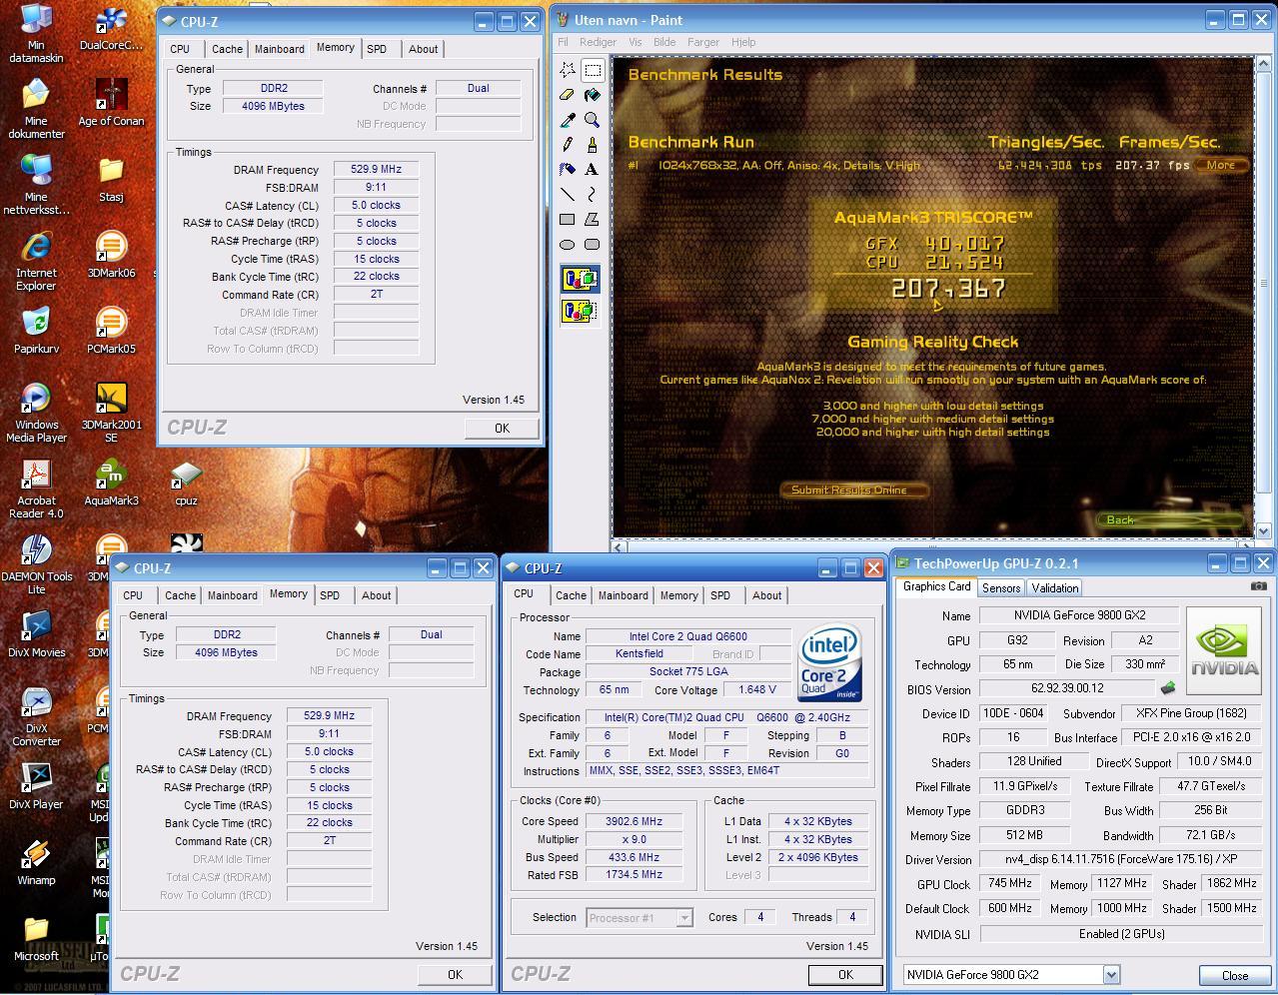Screen dimensions: 1278x995
Task: Activate the Magnifier tool in Paint
Action: pyautogui.click(x=593, y=120)
